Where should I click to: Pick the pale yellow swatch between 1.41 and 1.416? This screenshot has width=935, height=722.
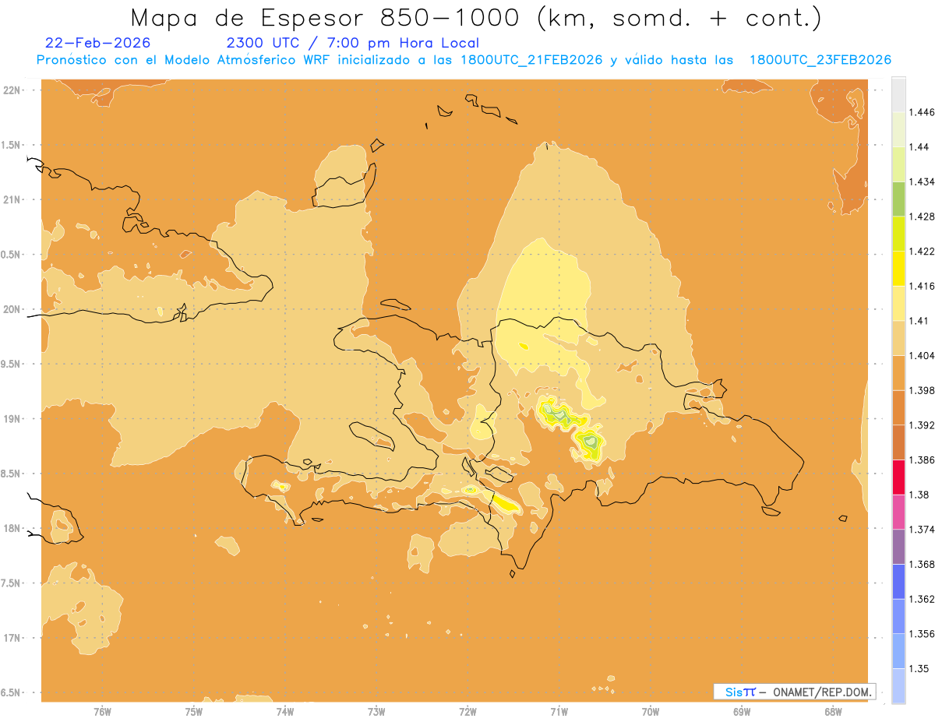898,303
